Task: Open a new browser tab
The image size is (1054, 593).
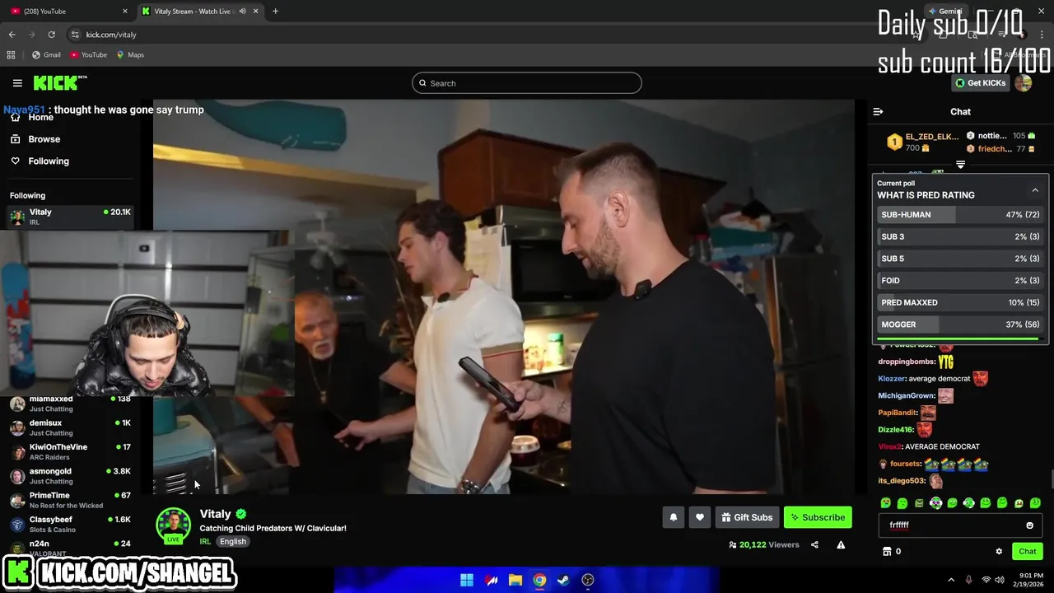Action: click(275, 12)
